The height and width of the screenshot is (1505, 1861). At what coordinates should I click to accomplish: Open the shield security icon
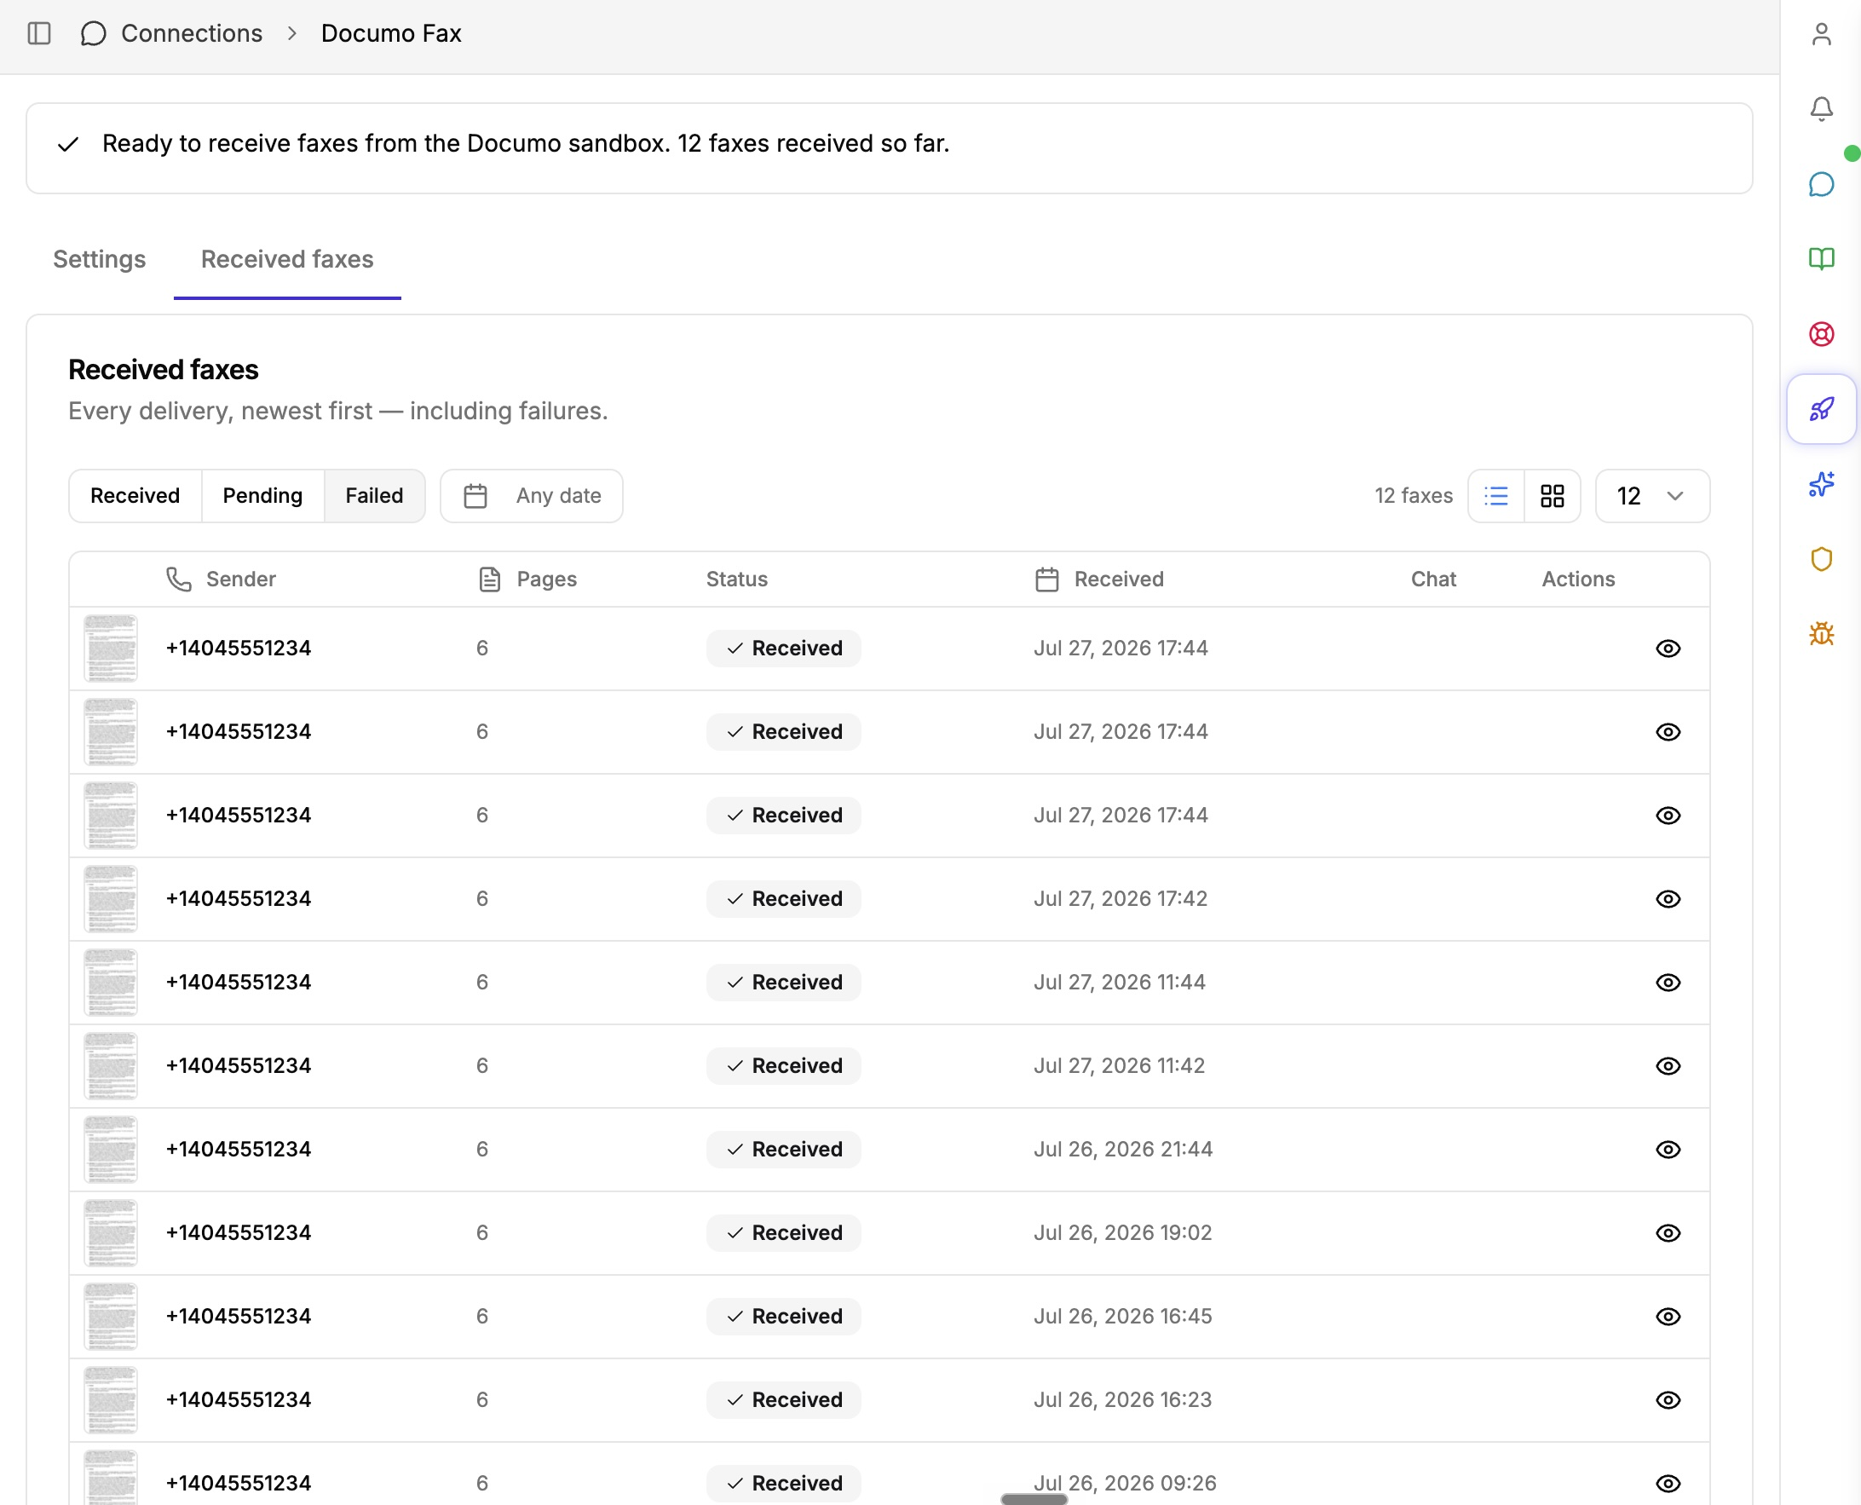coord(1821,559)
